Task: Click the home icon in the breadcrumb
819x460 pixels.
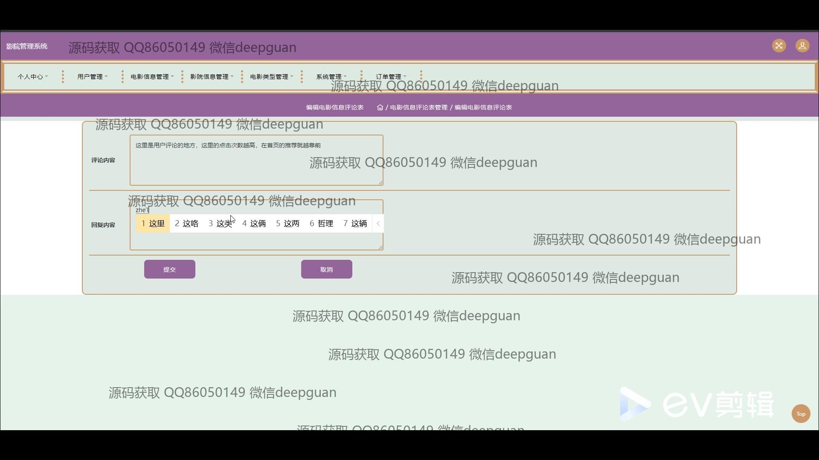Action: point(380,107)
